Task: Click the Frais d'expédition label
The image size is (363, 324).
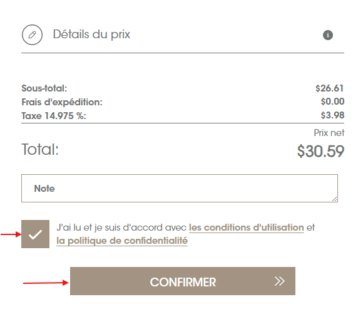Action: tap(62, 102)
